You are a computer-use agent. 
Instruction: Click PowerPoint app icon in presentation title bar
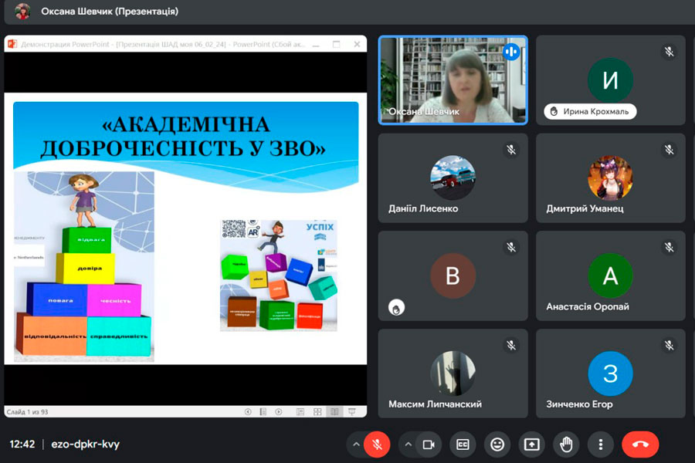click(x=12, y=44)
